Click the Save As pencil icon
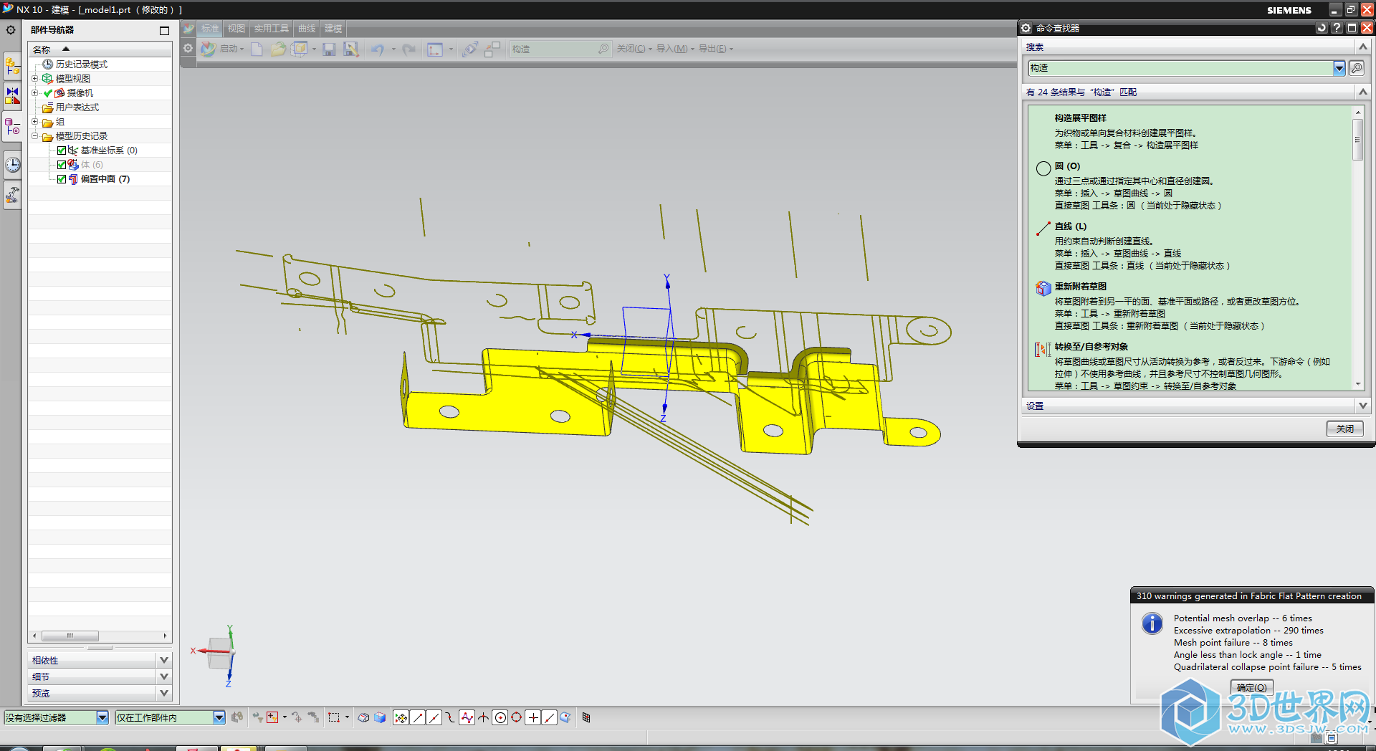Screen dimensions: 1376x751 [x=350, y=49]
